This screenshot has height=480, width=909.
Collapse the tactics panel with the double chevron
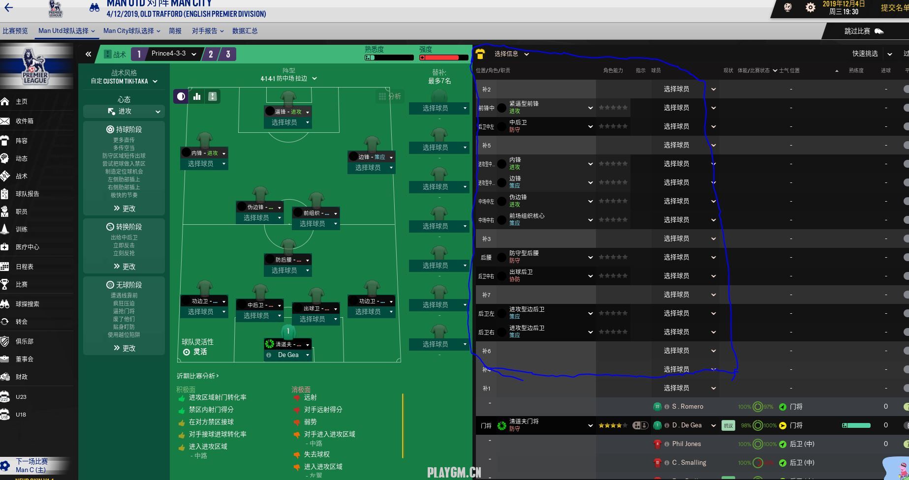click(88, 54)
